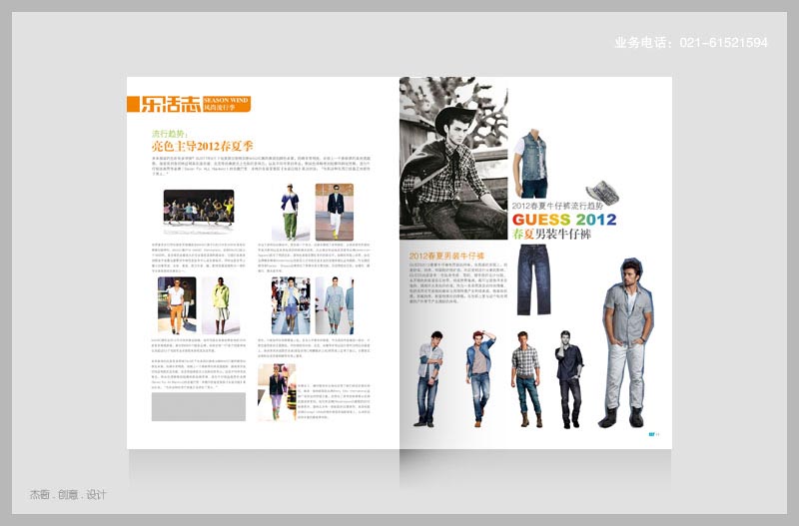Select the man in dark shirt touching neck
This screenshot has width=799, height=526.
[568, 379]
